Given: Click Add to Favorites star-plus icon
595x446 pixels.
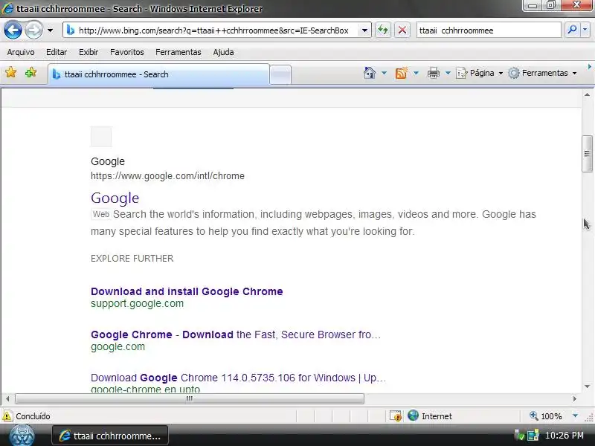Looking at the screenshot, I should click(x=30, y=72).
